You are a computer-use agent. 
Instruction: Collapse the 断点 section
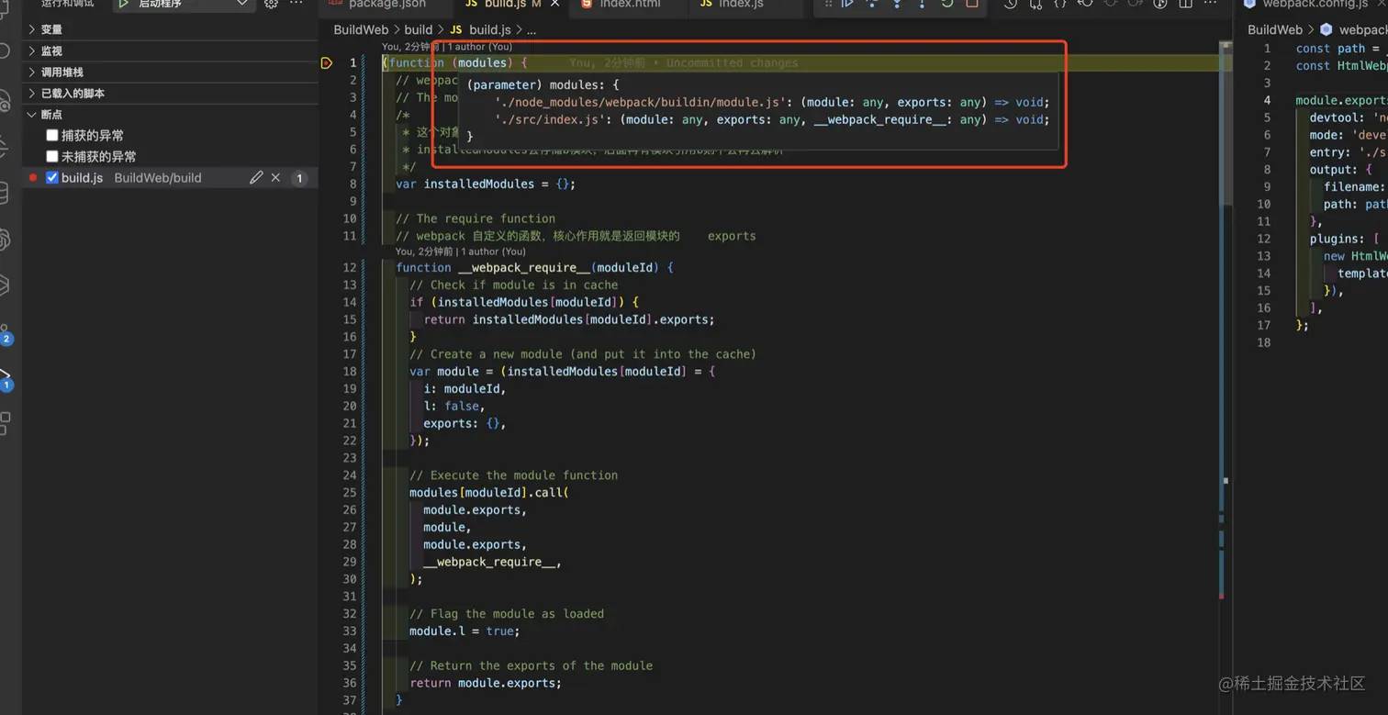pos(170,115)
